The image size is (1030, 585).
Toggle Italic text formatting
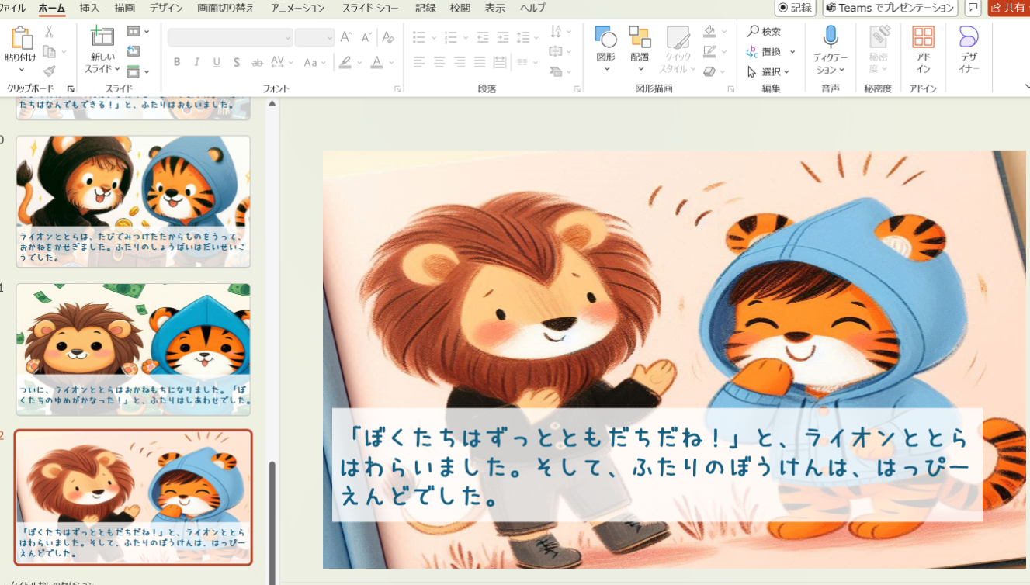(196, 62)
